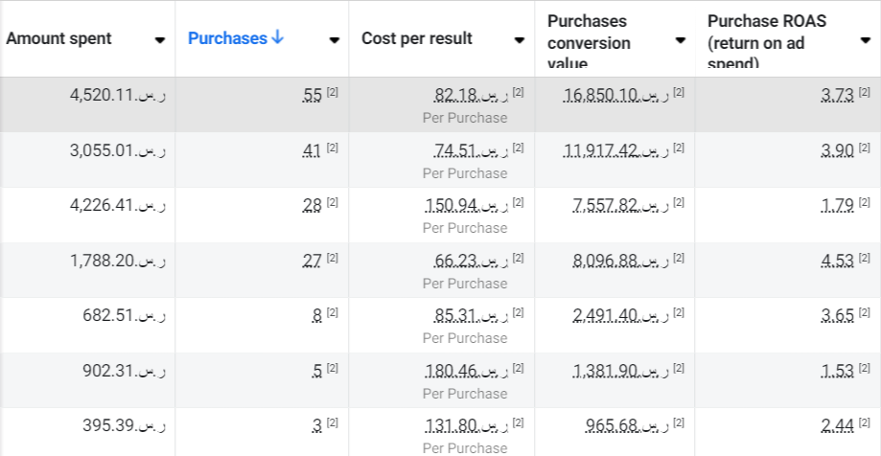Click the footnote marker beside ROAS 3.73
Screen dimensions: 881x456
pos(864,92)
